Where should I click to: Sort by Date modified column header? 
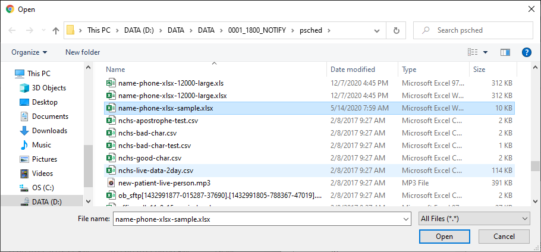353,70
